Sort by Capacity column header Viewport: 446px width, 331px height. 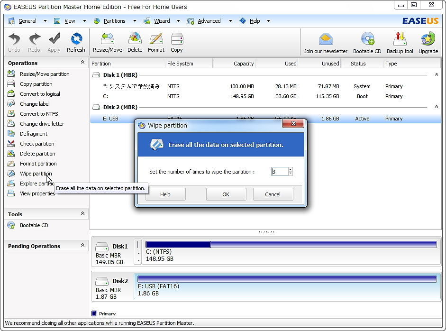pos(234,64)
